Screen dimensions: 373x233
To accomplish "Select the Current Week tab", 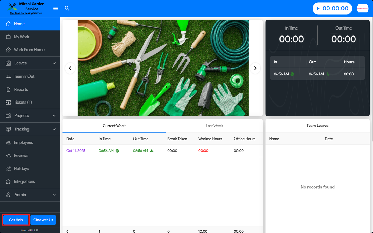I will [114, 126].
